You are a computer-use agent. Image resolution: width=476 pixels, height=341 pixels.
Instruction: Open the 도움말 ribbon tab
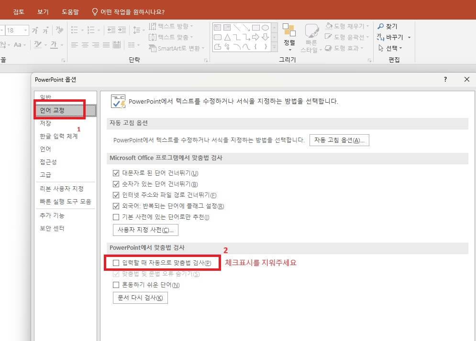coord(70,12)
